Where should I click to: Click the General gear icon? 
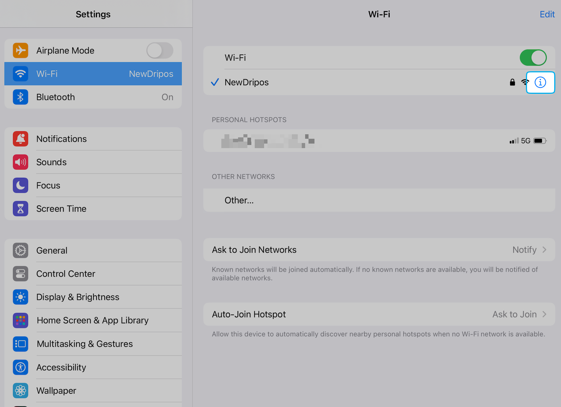(x=20, y=250)
